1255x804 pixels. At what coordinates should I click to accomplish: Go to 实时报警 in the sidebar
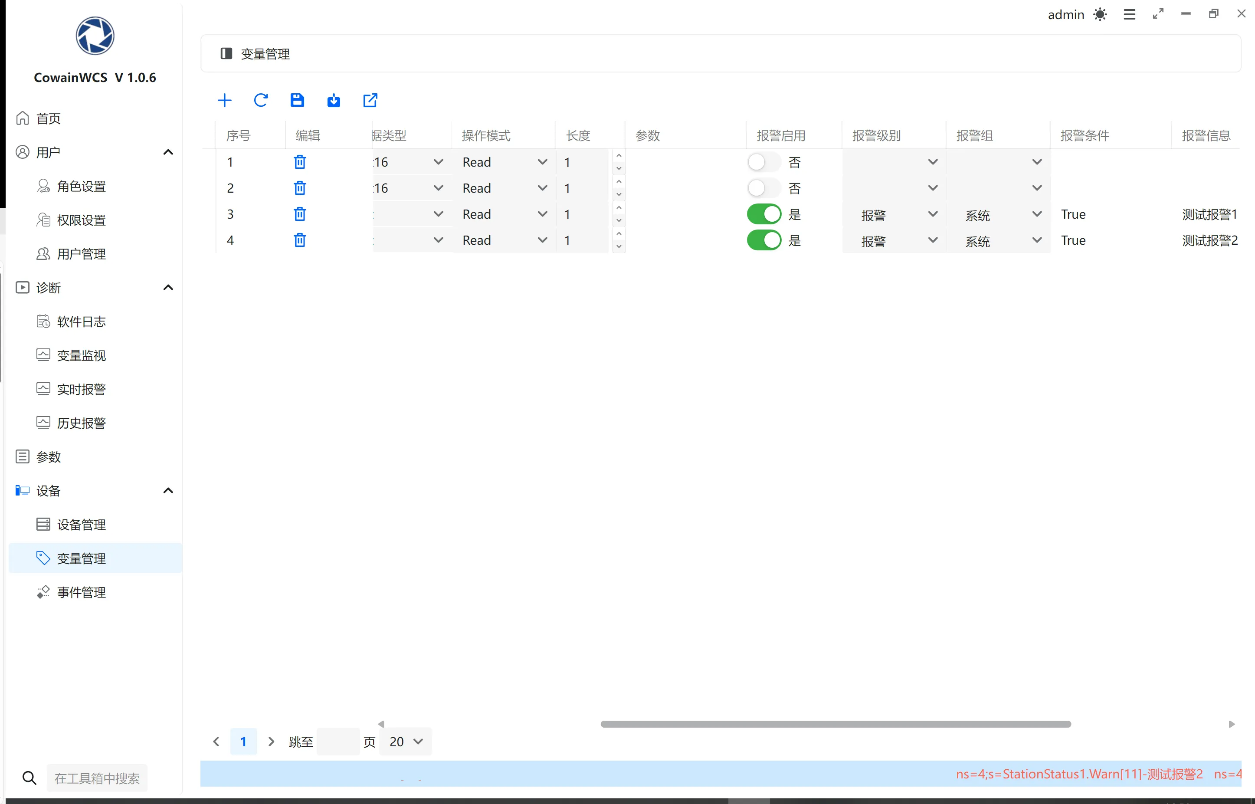[x=82, y=390]
